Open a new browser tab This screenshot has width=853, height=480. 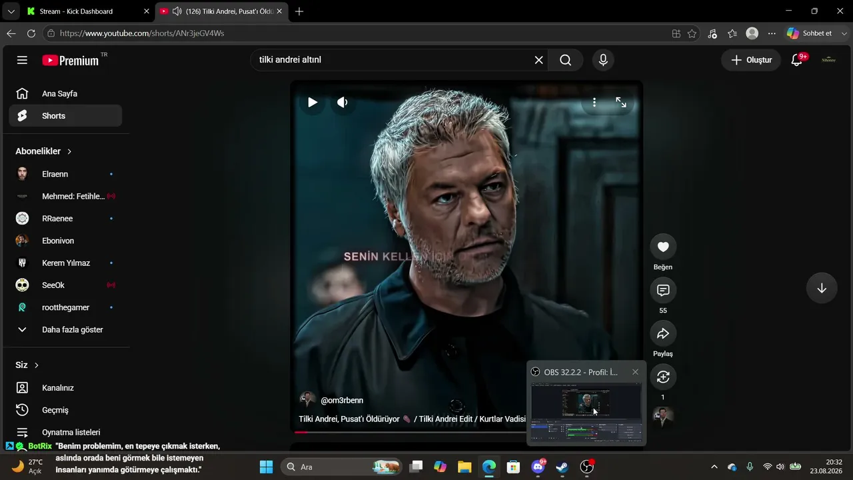299,11
